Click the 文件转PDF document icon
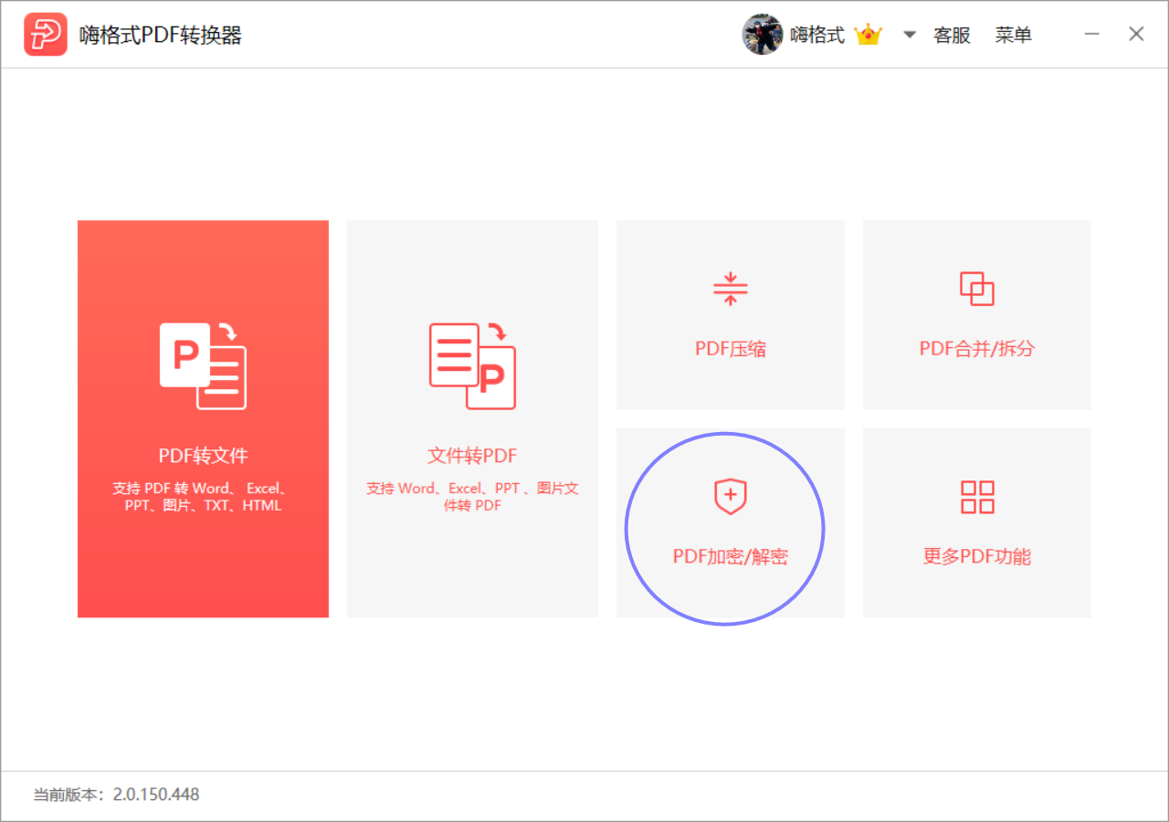 [x=472, y=365]
